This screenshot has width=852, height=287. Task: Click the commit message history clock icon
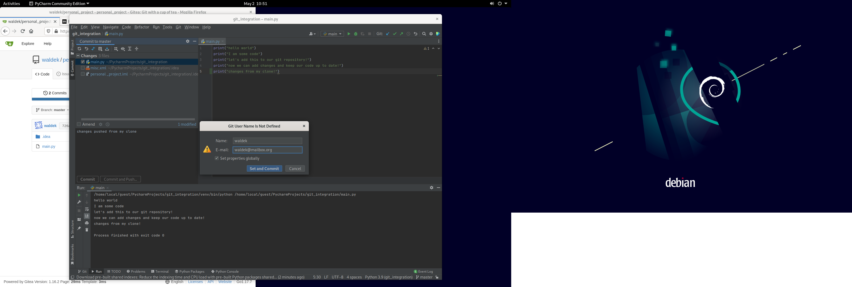[x=108, y=125]
